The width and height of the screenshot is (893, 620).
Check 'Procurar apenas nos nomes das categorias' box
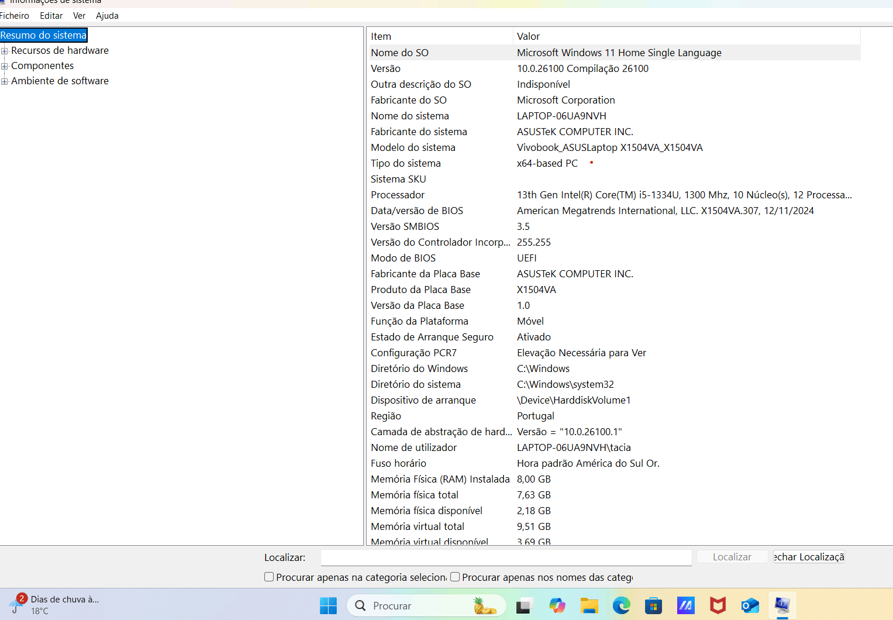455,577
